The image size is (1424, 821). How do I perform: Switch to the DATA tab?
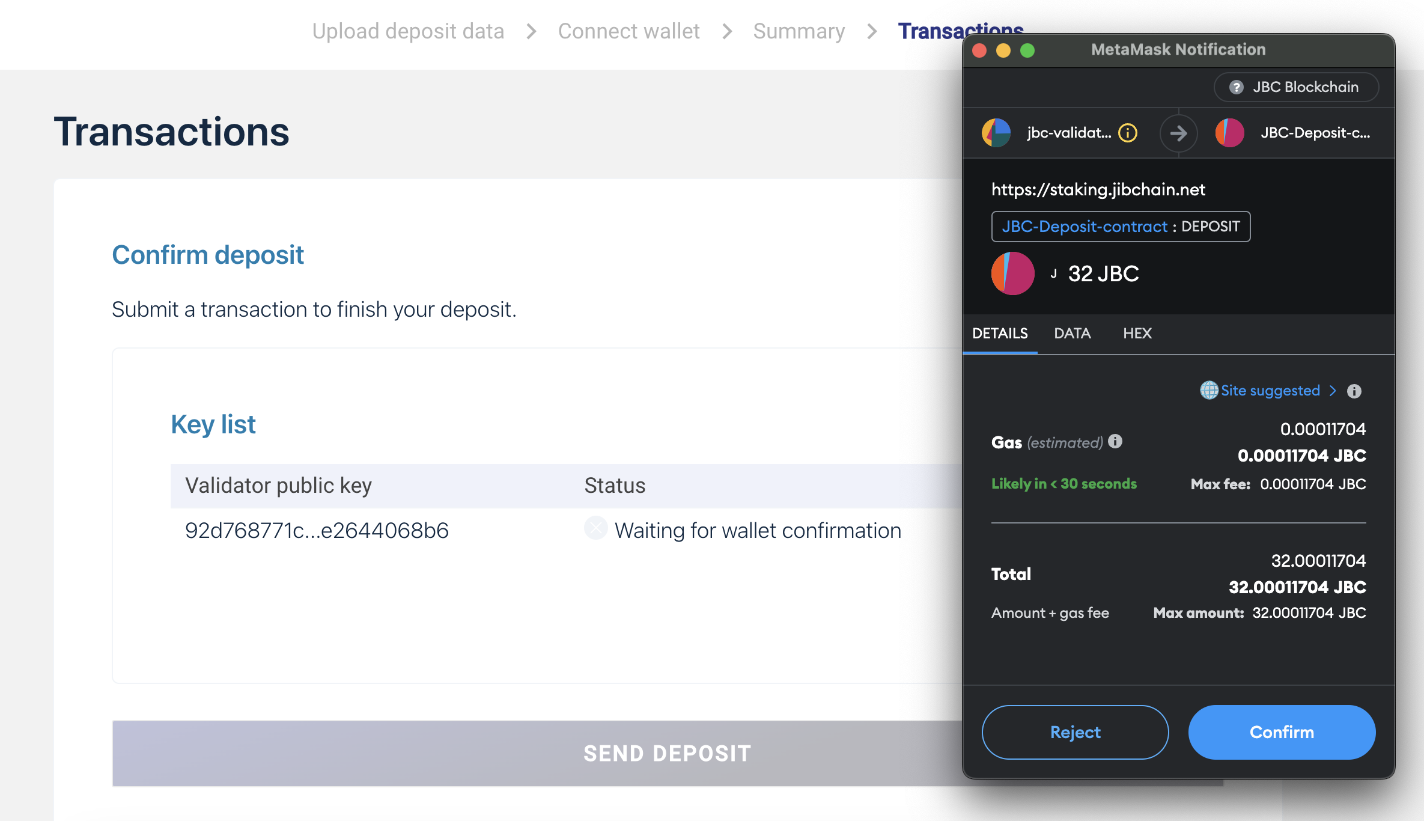(1072, 334)
